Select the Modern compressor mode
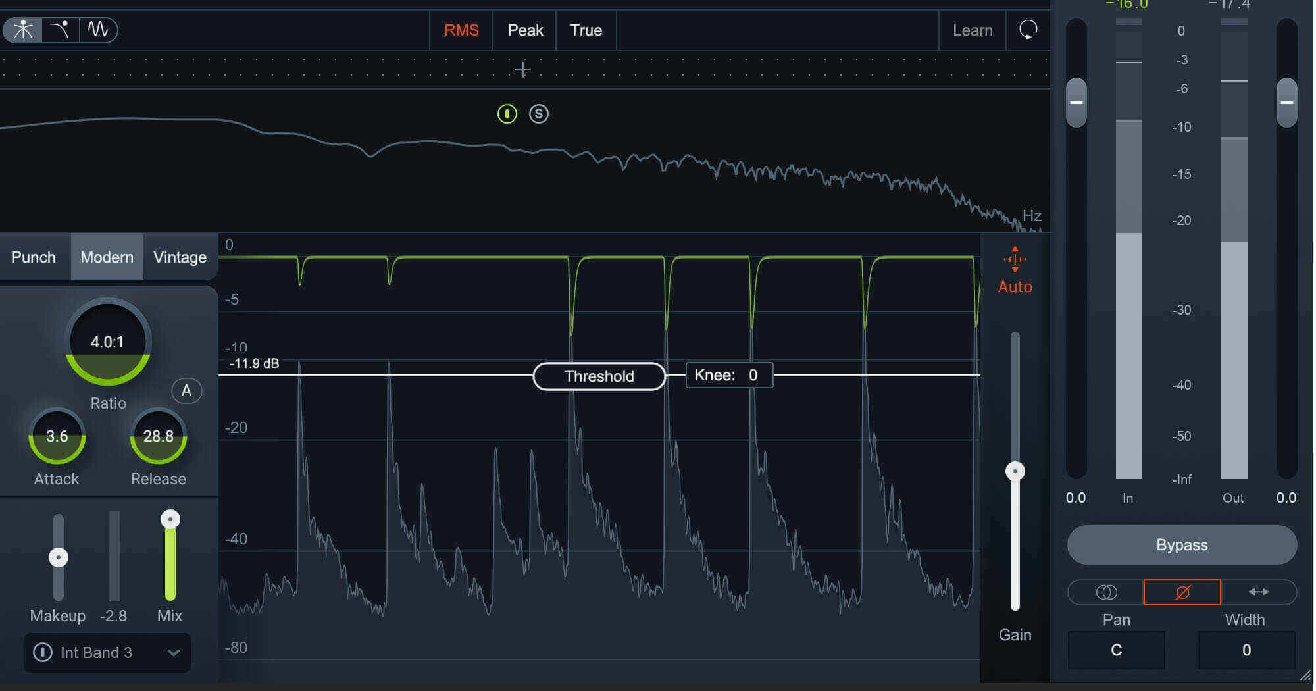This screenshot has height=691, width=1316. [107, 257]
